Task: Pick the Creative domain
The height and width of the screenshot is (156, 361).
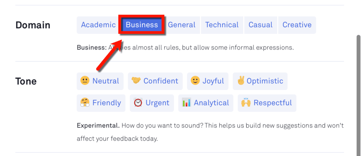Action: coord(297,25)
